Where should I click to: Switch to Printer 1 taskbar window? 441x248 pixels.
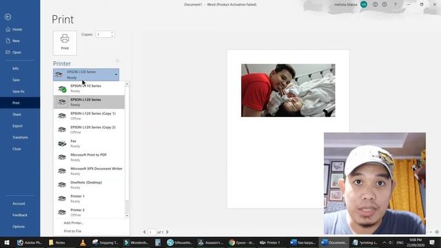pos(270,242)
